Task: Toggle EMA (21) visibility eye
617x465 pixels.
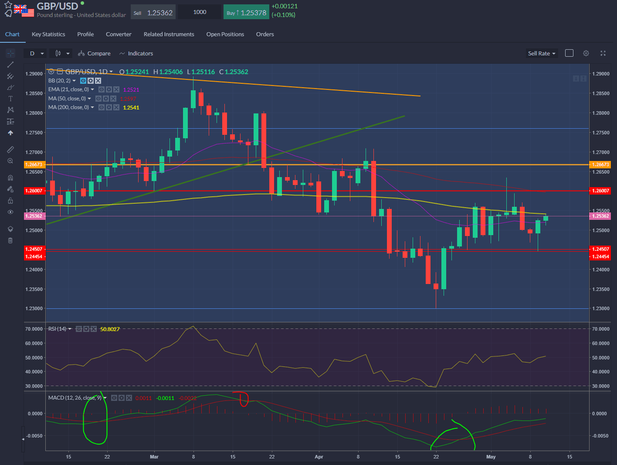Action: (x=102, y=89)
